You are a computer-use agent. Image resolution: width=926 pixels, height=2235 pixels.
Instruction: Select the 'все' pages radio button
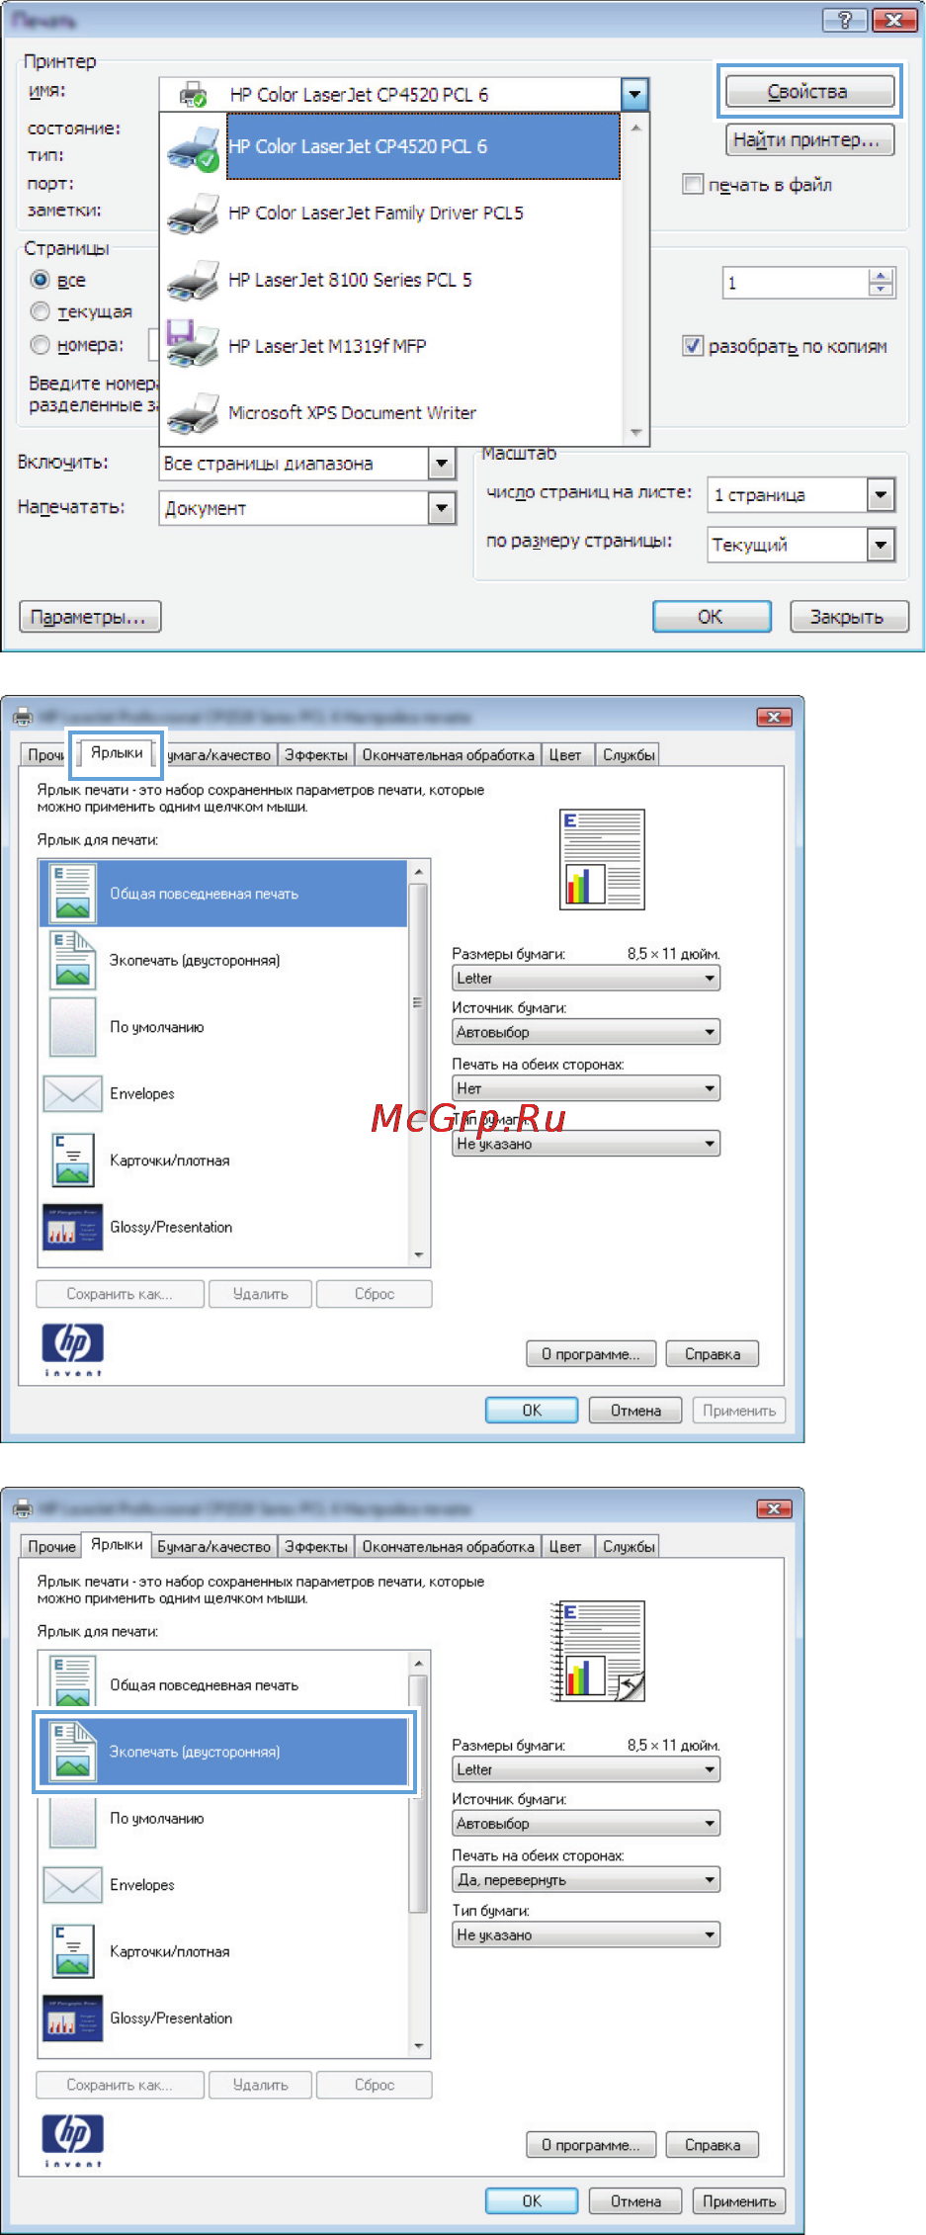[41, 280]
